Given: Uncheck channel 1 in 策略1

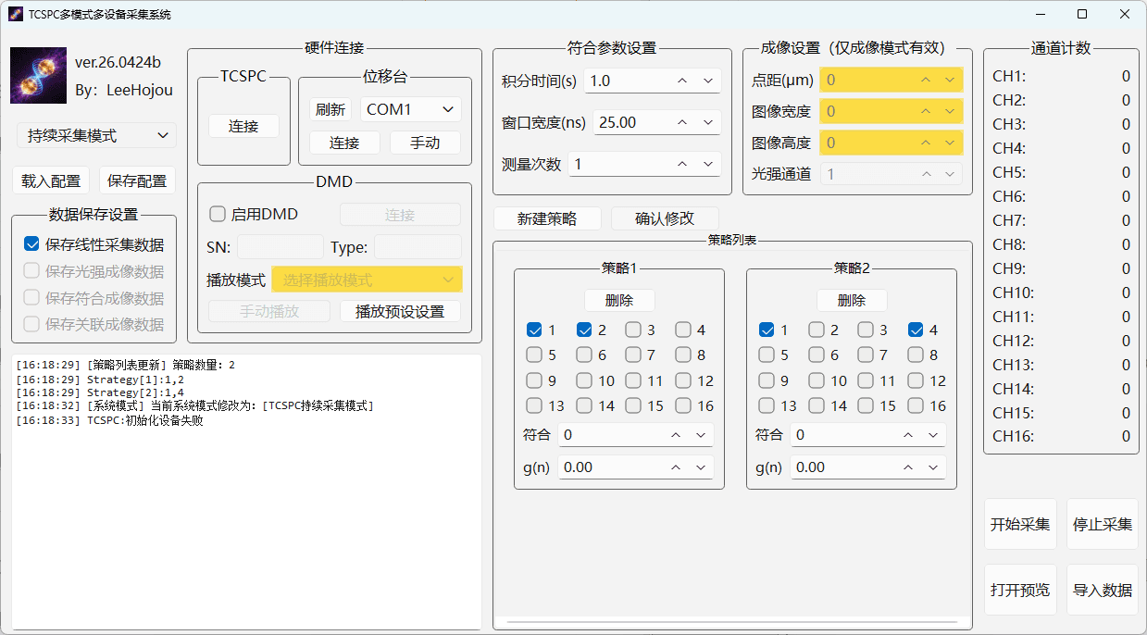Looking at the screenshot, I should coord(534,330).
